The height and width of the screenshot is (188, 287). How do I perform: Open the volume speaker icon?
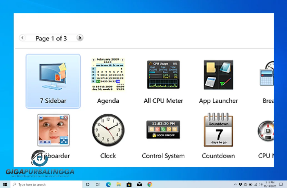tap(261, 184)
